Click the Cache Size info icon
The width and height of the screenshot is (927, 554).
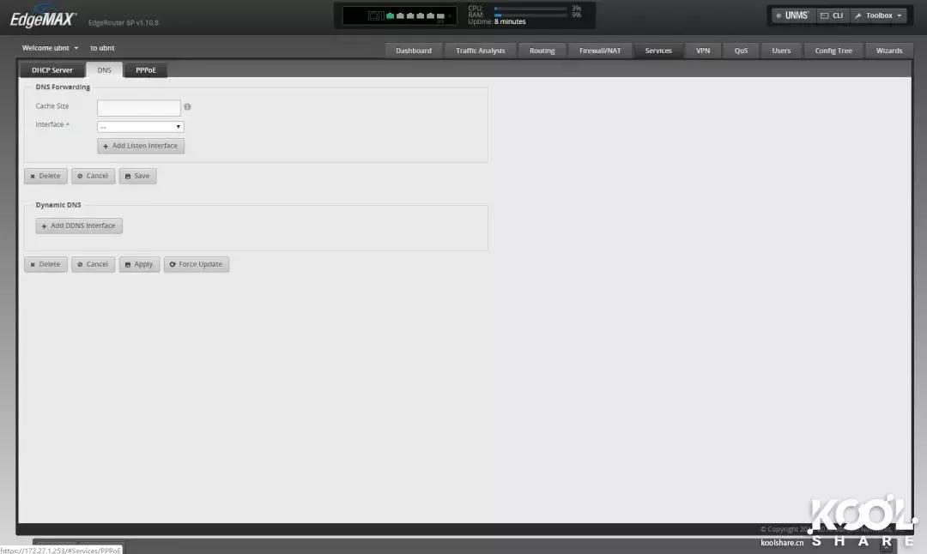(x=187, y=107)
